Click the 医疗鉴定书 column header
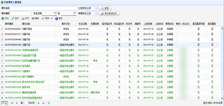Image resolution: width=224 pixels, height=106 pixels. (107, 24)
